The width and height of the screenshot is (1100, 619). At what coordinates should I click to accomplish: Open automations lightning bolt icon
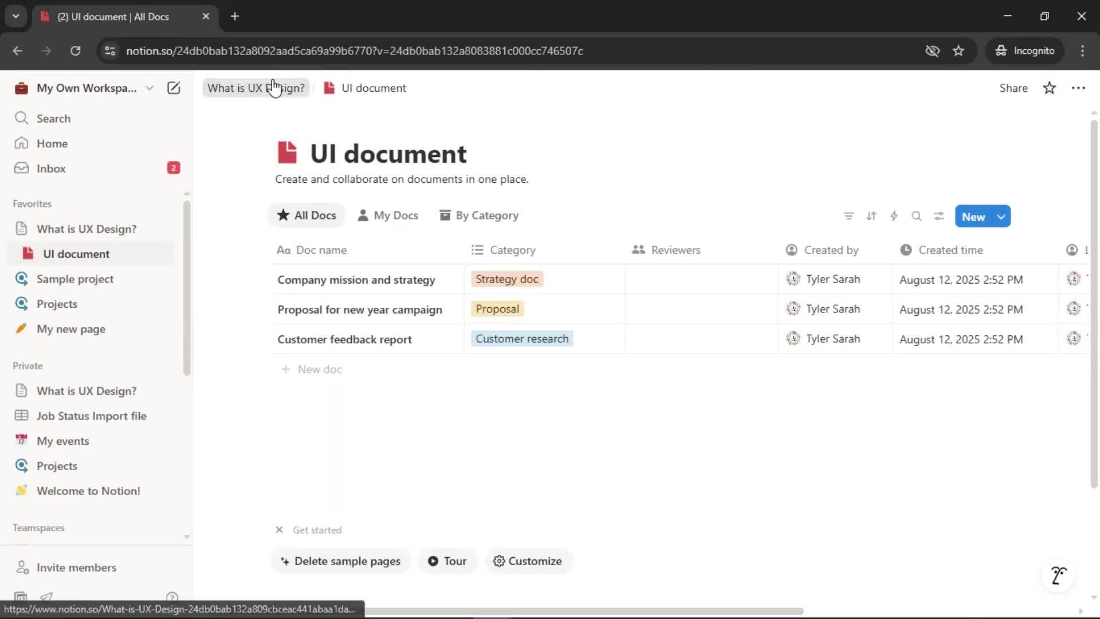tap(894, 216)
